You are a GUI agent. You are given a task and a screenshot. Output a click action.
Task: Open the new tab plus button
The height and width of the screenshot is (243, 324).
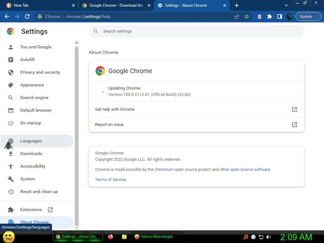[237, 5]
